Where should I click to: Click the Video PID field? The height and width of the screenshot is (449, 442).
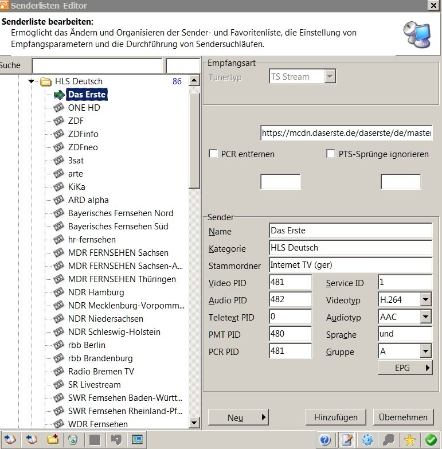coord(290,282)
